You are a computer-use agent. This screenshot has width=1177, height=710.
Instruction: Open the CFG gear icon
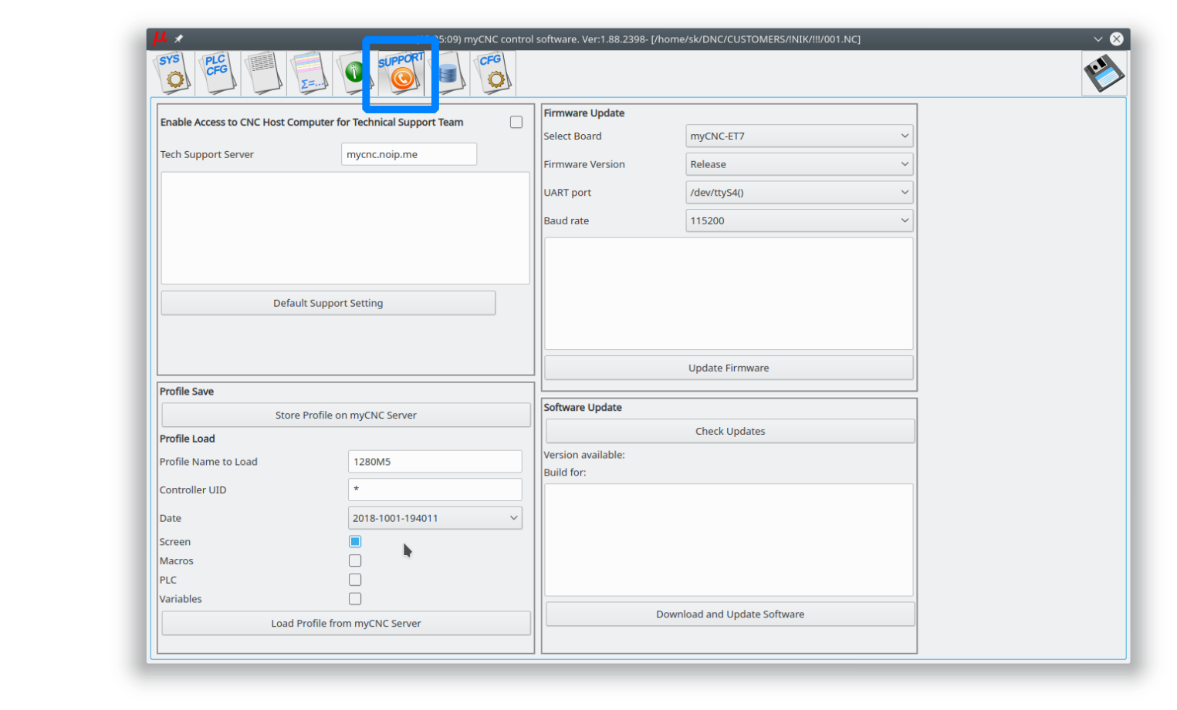492,73
